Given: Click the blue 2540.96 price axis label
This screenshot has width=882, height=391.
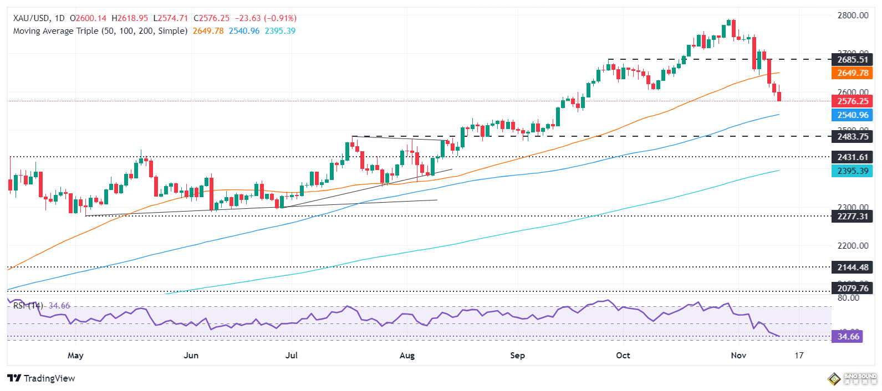Looking at the screenshot, I should click(852, 115).
